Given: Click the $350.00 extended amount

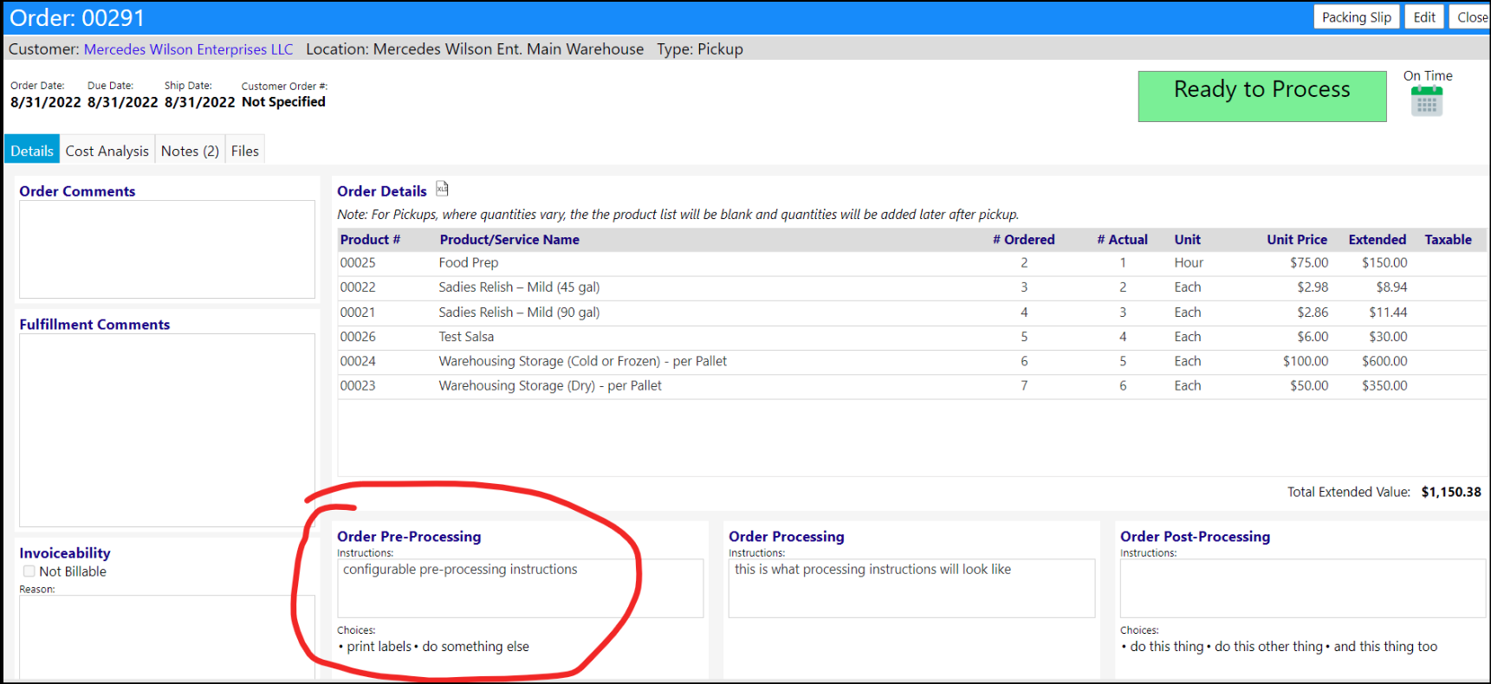Looking at the screenshot, I should (1384, 386).
